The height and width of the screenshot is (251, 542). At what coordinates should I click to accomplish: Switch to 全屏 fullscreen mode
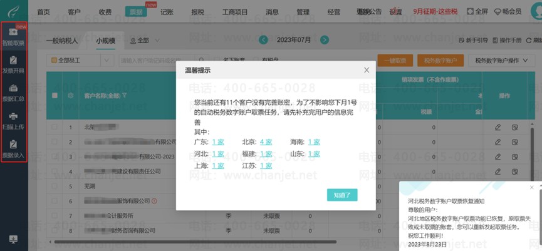(x=477, y=11)
